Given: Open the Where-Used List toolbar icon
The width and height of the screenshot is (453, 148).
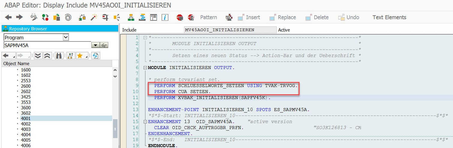Looking at the screenshot, I should tap(117, 17).
